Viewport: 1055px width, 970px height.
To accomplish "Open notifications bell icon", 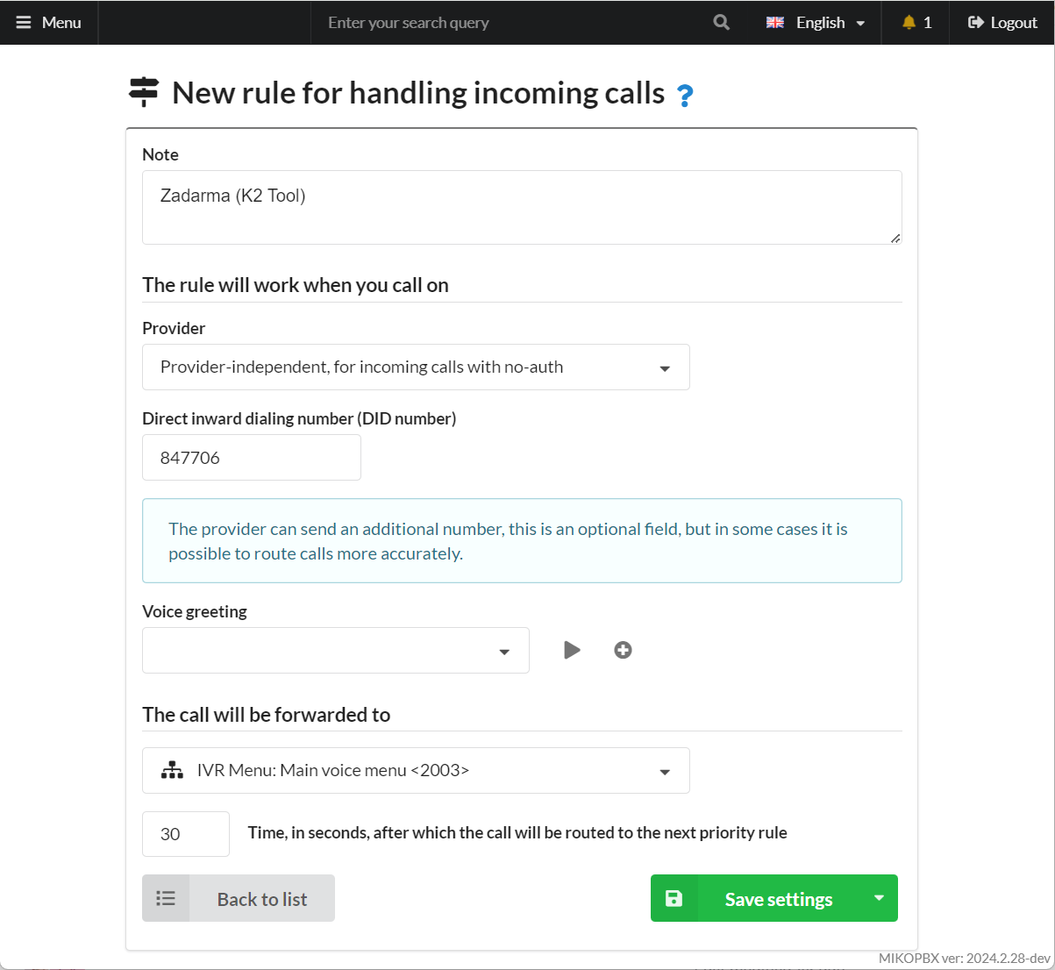I will (909, 23).
